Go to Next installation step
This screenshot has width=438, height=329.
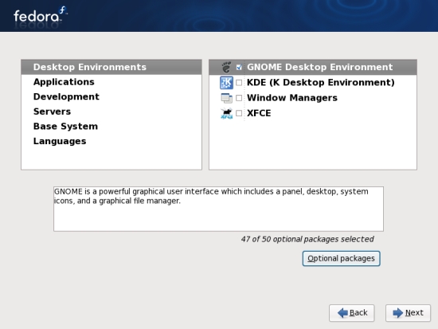408,313
